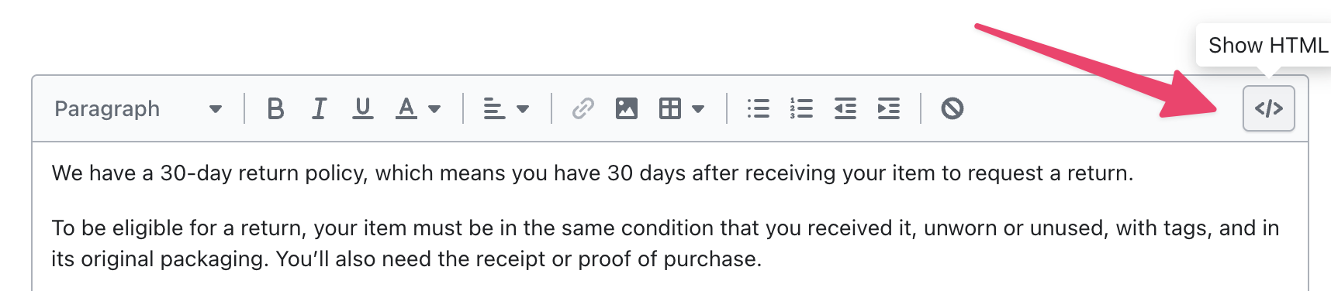This screenshot has width=1331, height=291.
Task: Toggle bold formatting
Action: coord(275,108)
